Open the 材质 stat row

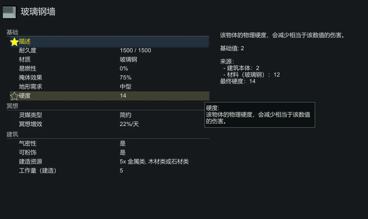pos(109,60)
